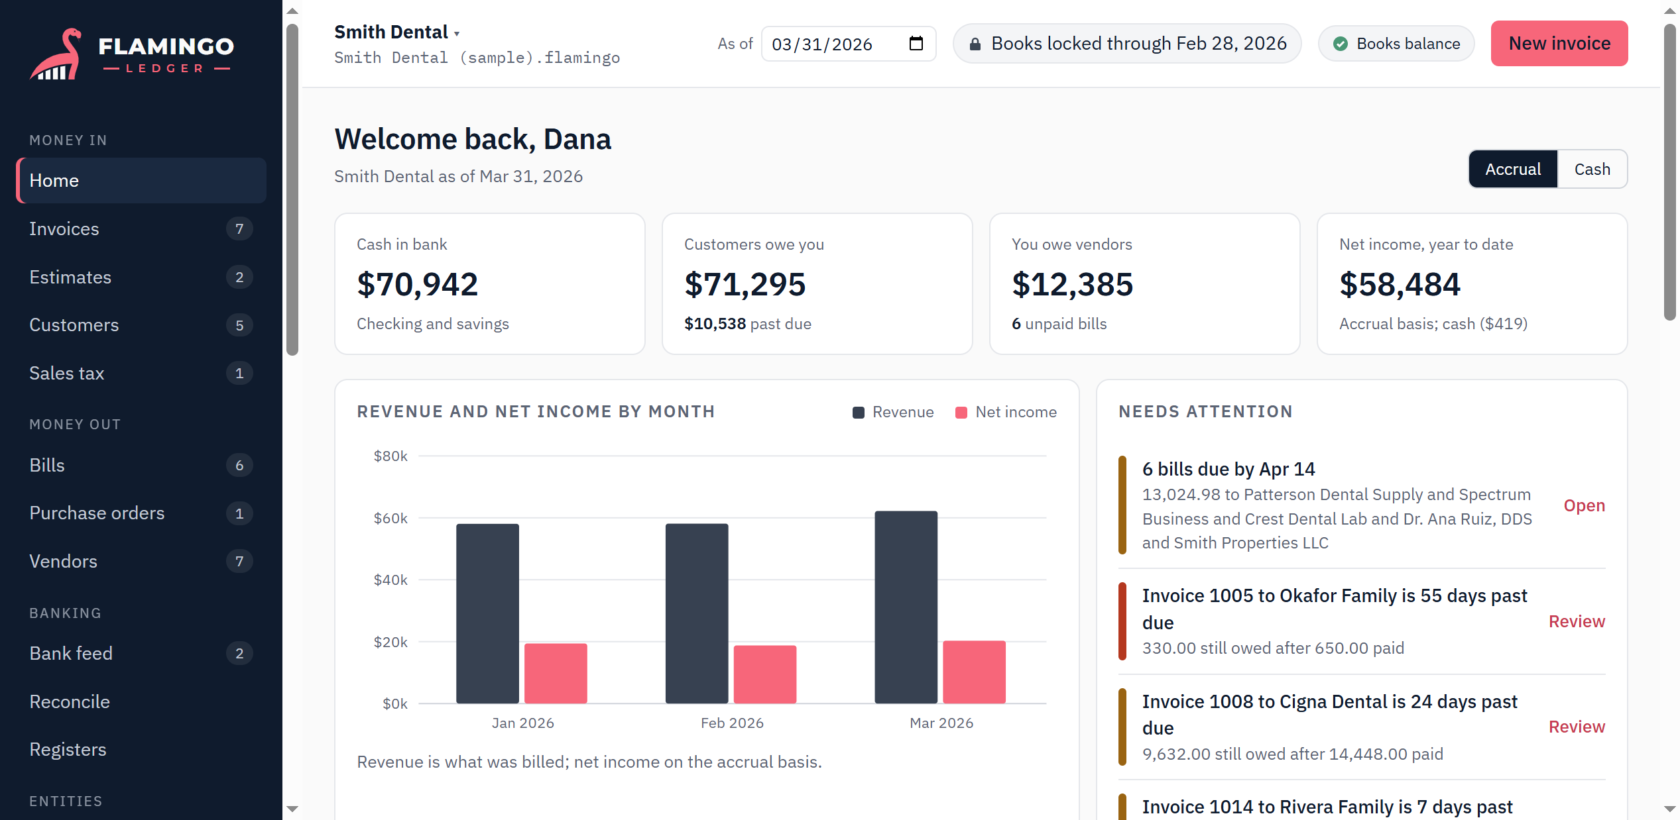Screen dimensions: 1680x820
Task: Open Bills in the sidebar
Action: pos(141,465)
